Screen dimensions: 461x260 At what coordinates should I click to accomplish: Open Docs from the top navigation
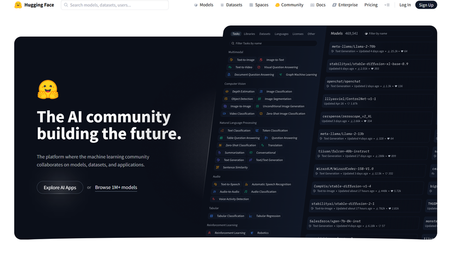point(318,5)
